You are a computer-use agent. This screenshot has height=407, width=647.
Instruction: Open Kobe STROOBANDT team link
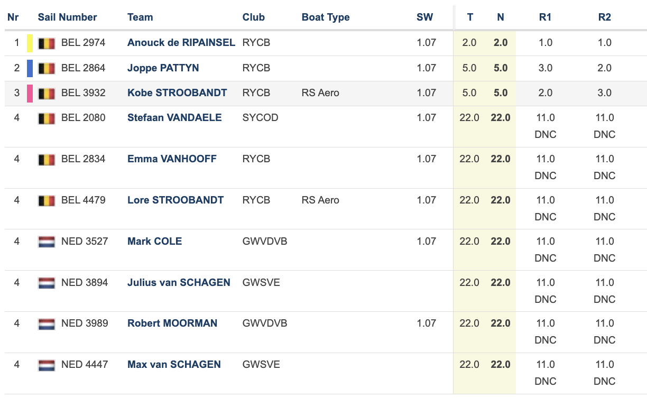(x=177, y=92)
